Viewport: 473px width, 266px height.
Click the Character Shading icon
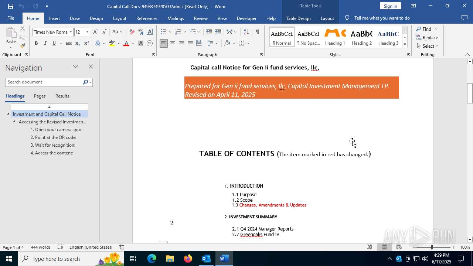point(141,43)
